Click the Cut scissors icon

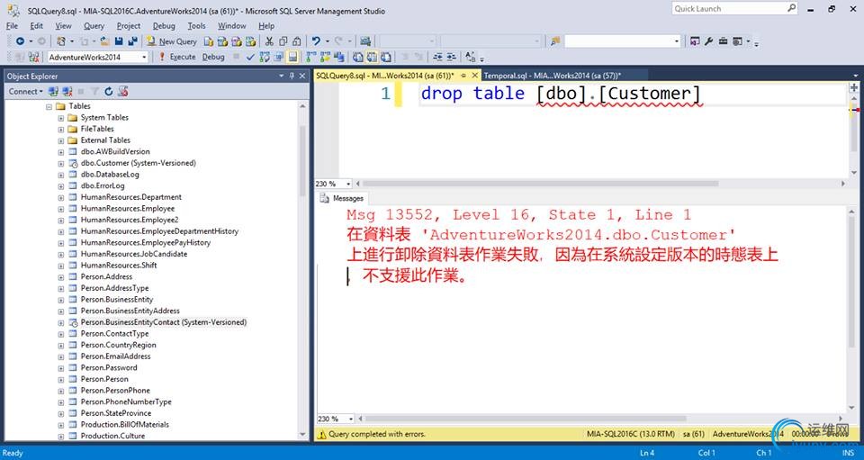tap(269, 41)
